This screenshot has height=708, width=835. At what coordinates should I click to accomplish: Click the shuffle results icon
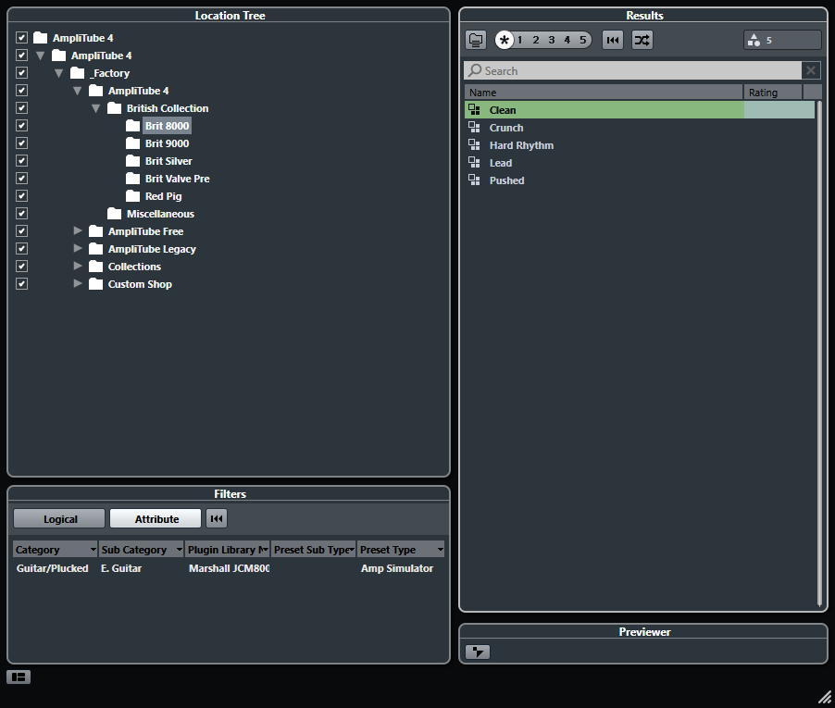click(642, 40)
